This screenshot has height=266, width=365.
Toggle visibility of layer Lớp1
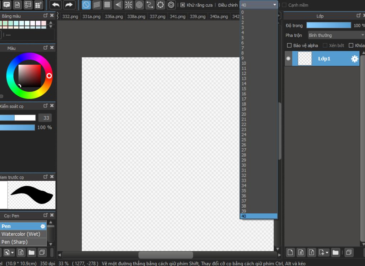pos(288,59)
